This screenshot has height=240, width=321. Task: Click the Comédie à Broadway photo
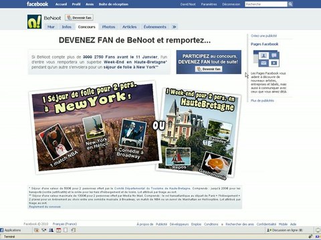pos(133,134)
